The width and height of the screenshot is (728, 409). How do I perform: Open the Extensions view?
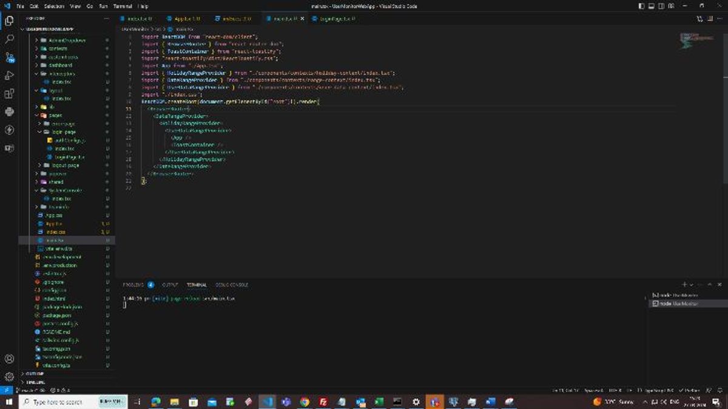(9, 94)
